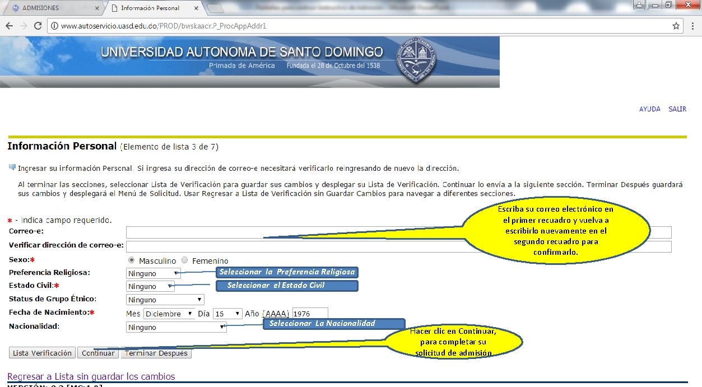Reload the page with the refresh icon
Viewport: 702px width, 387px height.
[38, 26]
